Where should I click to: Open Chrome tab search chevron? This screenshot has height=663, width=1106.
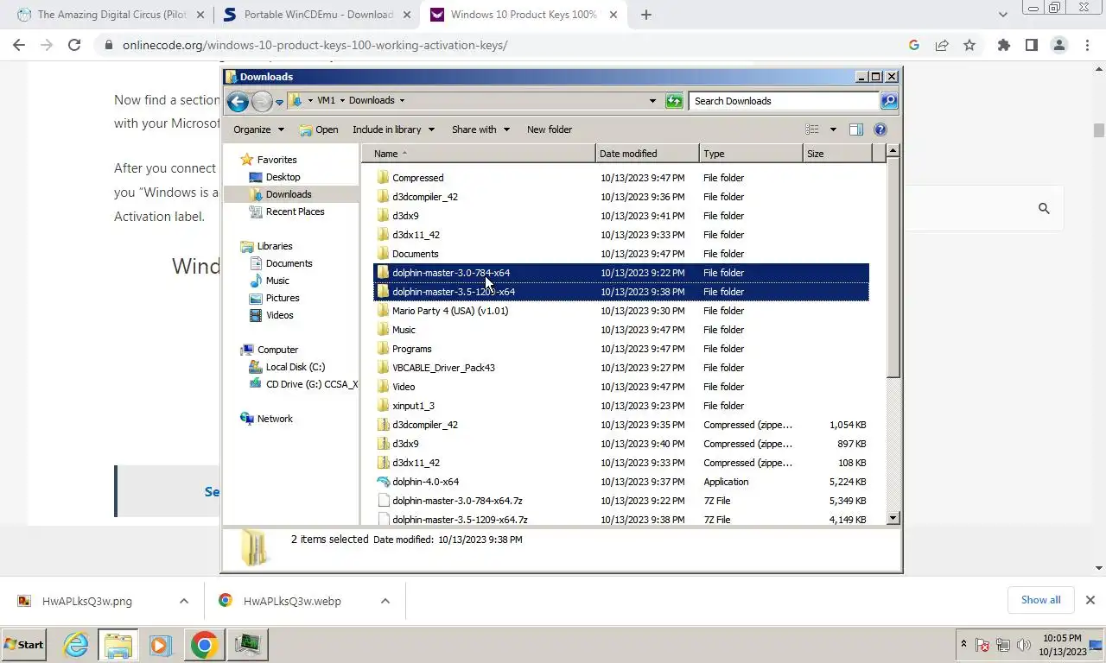[x=1002, y=15]
